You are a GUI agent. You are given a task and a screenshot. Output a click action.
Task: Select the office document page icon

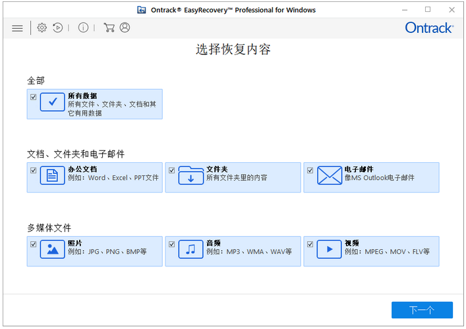(53, 175)
